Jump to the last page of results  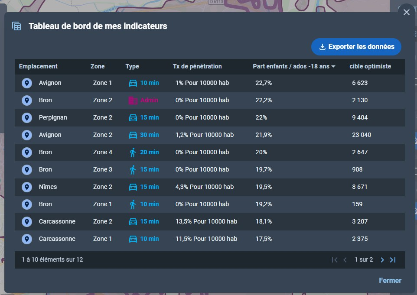(x=393, y=260)
